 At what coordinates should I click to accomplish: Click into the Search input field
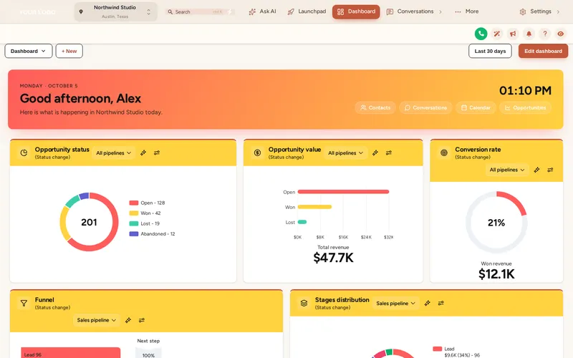coord(199,11)
